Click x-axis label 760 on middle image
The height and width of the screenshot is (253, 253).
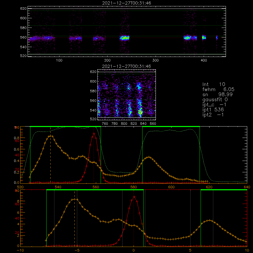pos(105,124)
